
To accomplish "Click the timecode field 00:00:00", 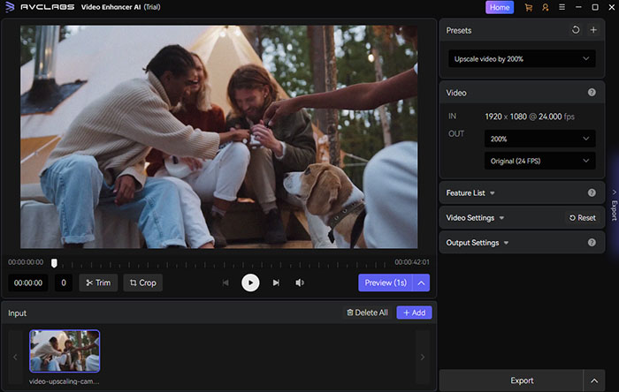I will click(x=28, y=283).
